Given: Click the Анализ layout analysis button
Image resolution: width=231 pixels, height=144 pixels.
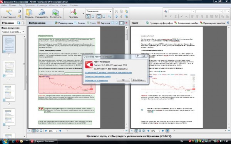Looking at the screenshot, I should (x=80, y=23).
